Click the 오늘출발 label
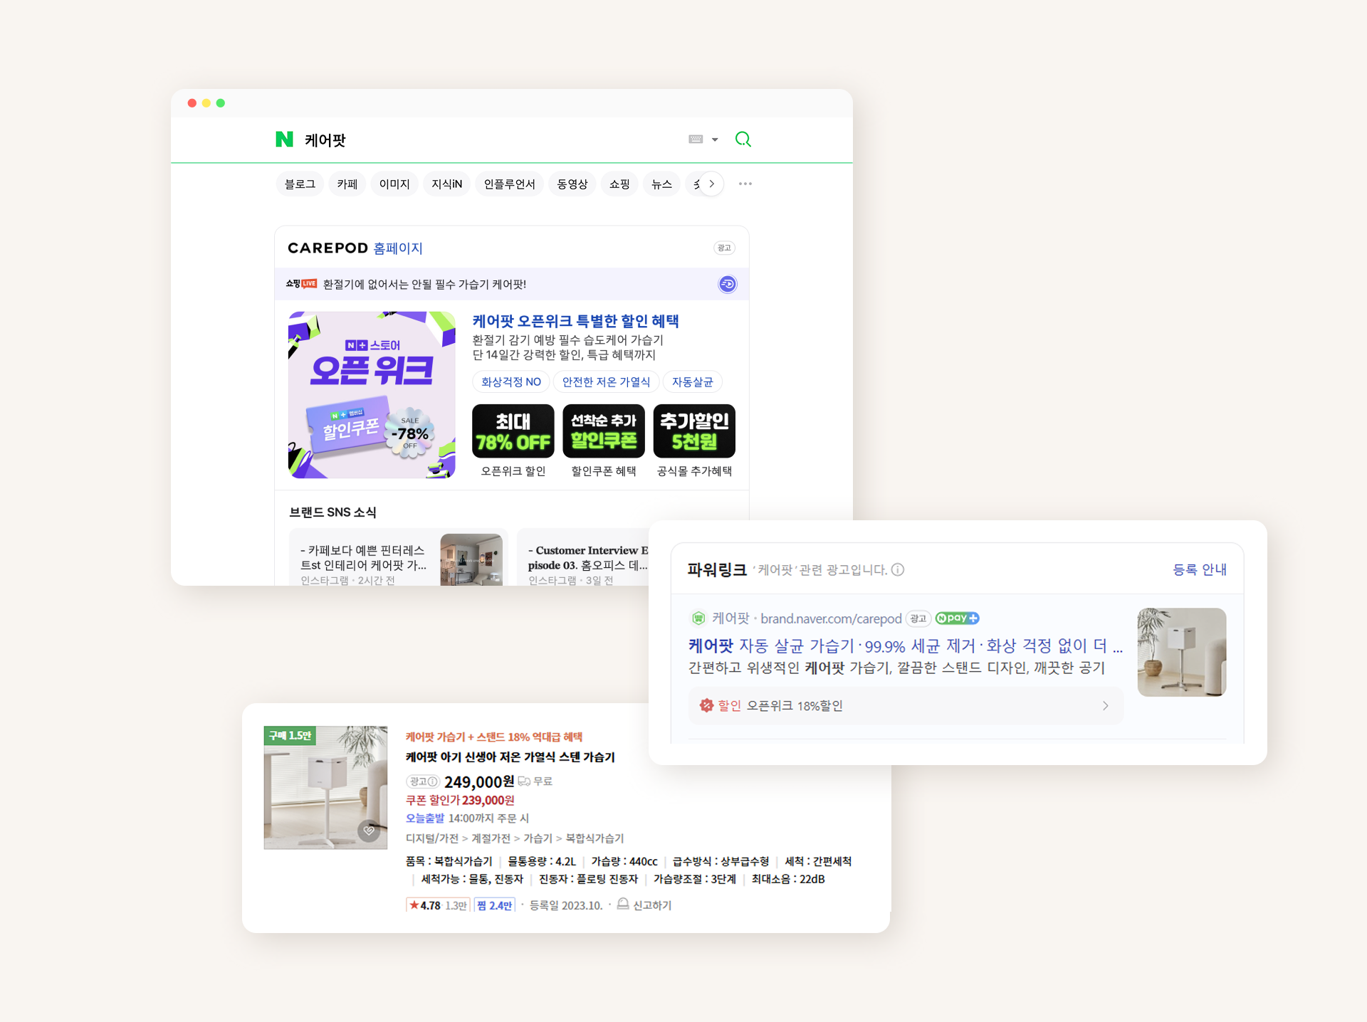The image size is (1367, 1022). 425,818
